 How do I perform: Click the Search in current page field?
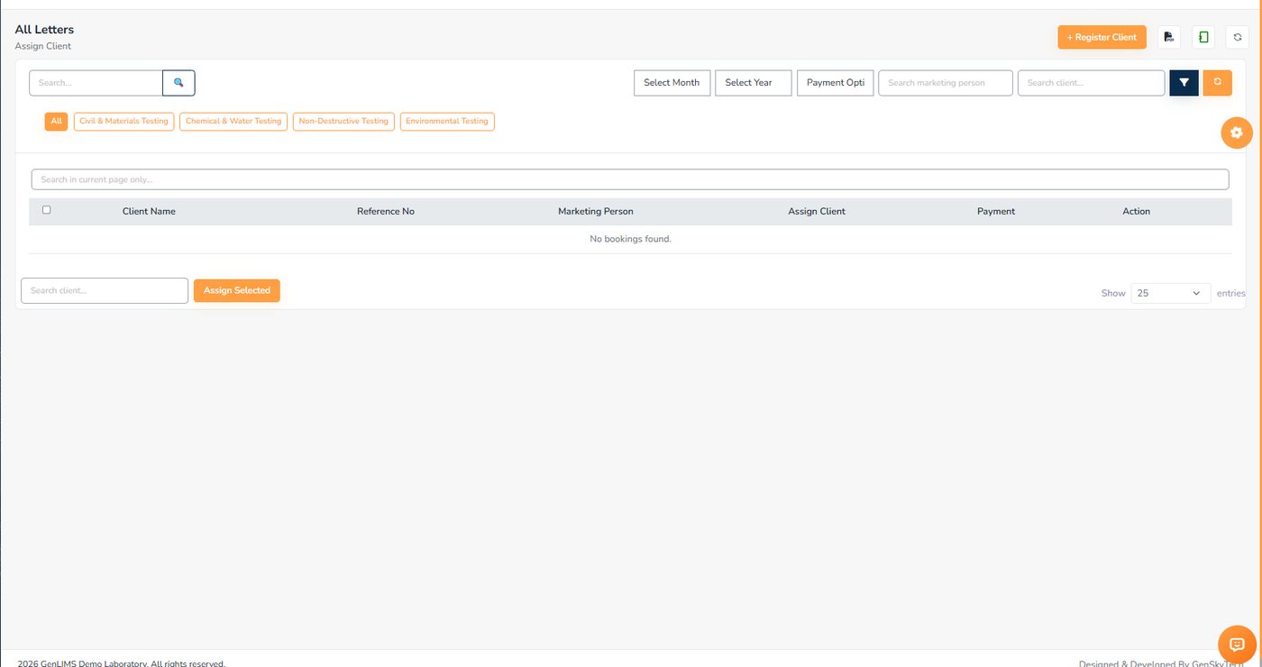(x=630, y=179)
